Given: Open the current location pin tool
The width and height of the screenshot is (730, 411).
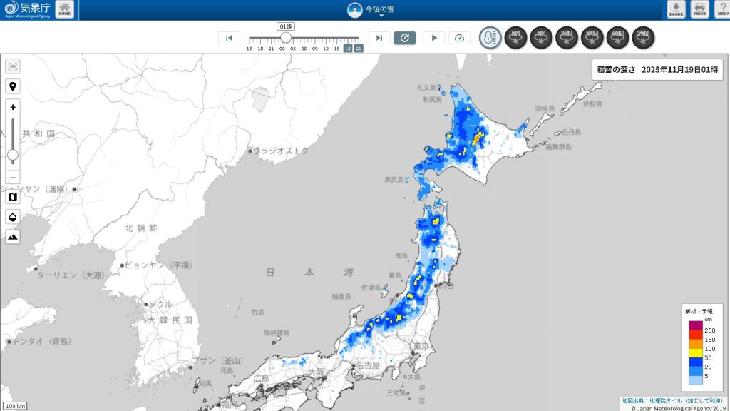Looking at the screenshot, I should pos(11,86).
